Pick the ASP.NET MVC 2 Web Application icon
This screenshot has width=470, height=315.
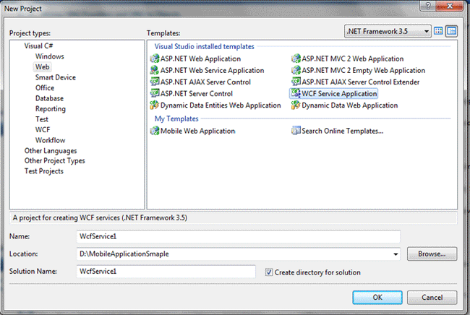click(x=296, y=59)
